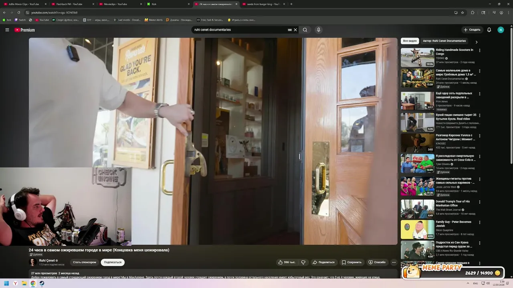
Task: Open options for Family Guy video
Action: tap(479, 222)
